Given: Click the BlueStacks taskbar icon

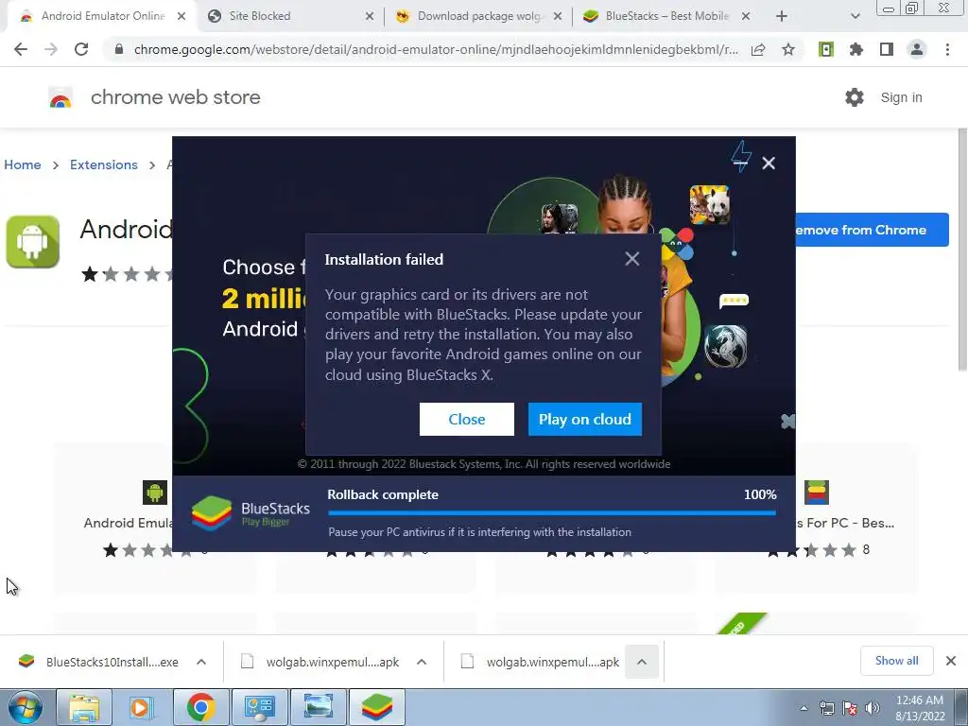Looking at the screenshot, I should 377,707.
